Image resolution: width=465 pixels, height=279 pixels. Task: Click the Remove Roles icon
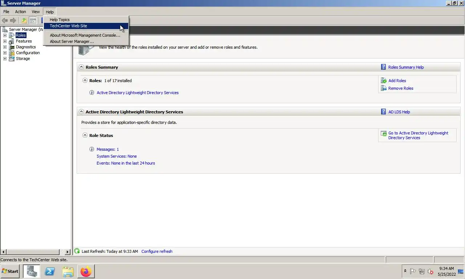(383, 88)
